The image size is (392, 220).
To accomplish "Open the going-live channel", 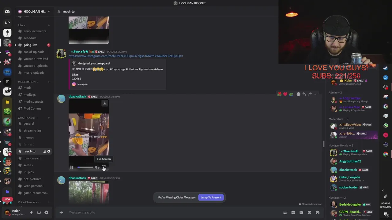I will coord(34,45).
